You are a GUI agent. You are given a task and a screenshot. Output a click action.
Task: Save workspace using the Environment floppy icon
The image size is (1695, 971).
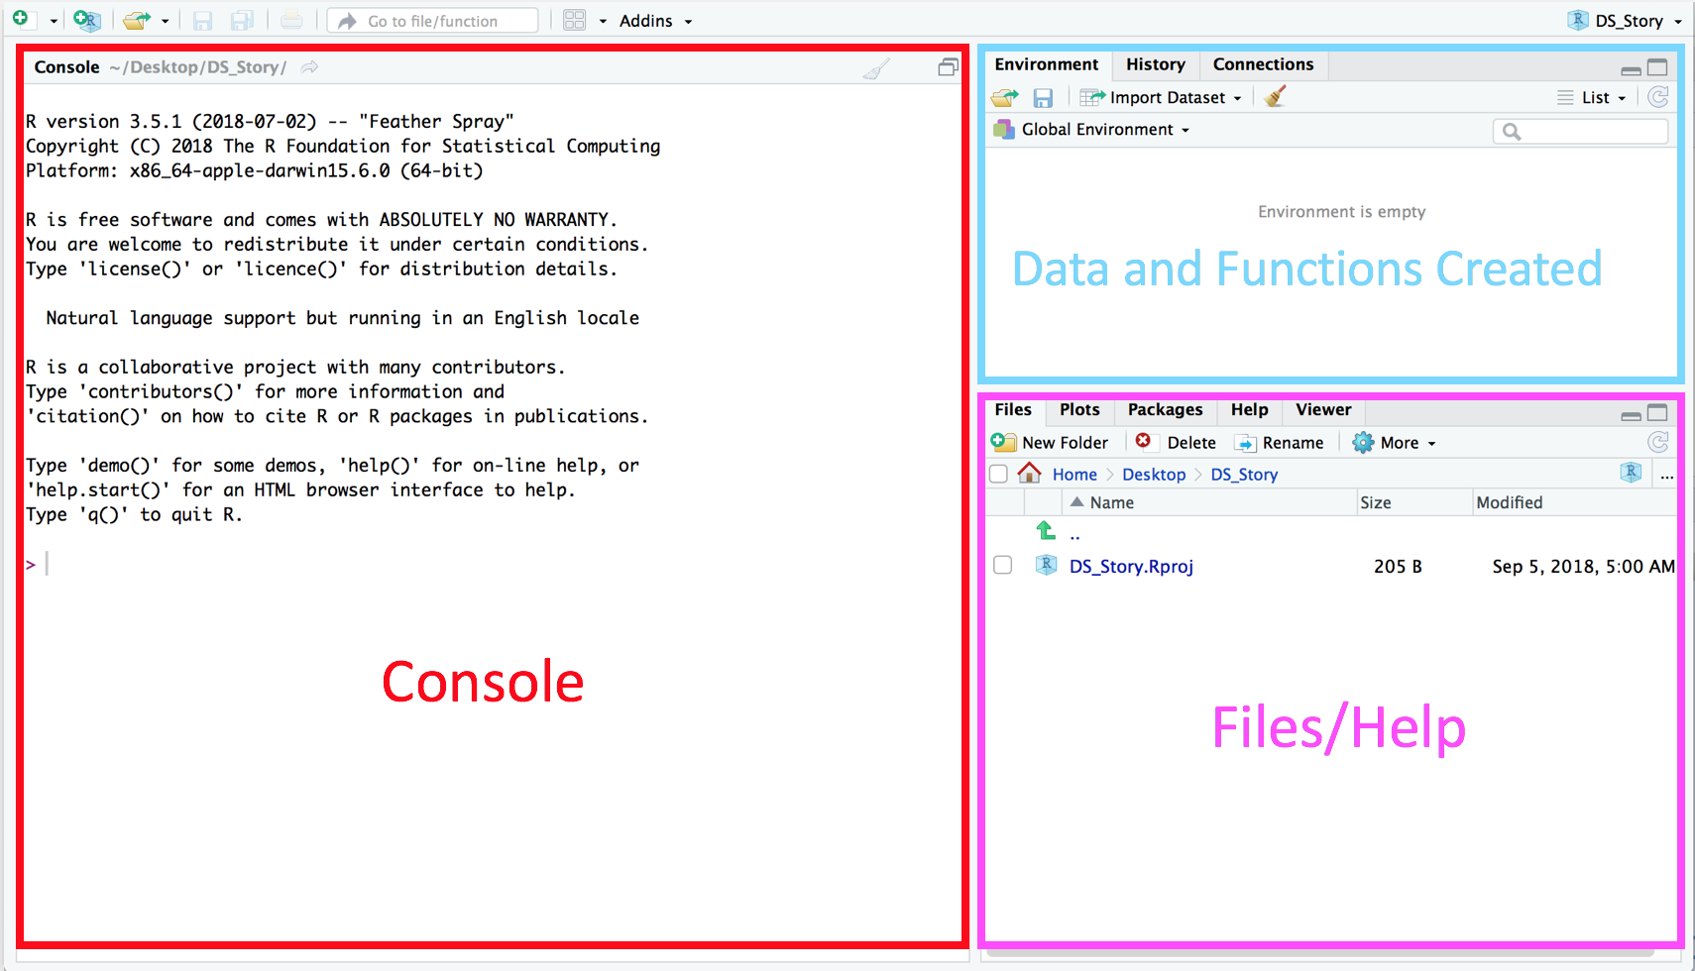pos(1043,97)
